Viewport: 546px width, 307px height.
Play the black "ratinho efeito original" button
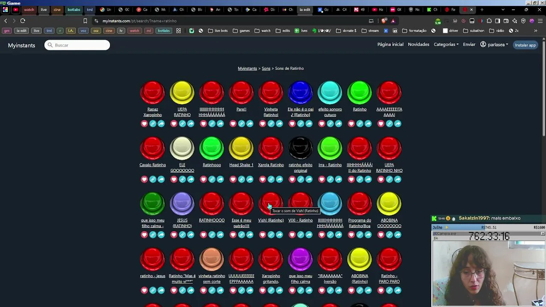click(300, 148)
